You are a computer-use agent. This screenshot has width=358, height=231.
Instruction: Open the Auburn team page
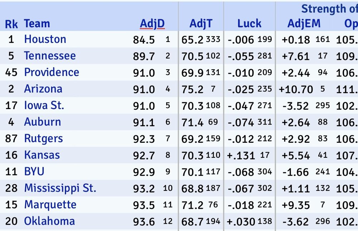point(42,122)
